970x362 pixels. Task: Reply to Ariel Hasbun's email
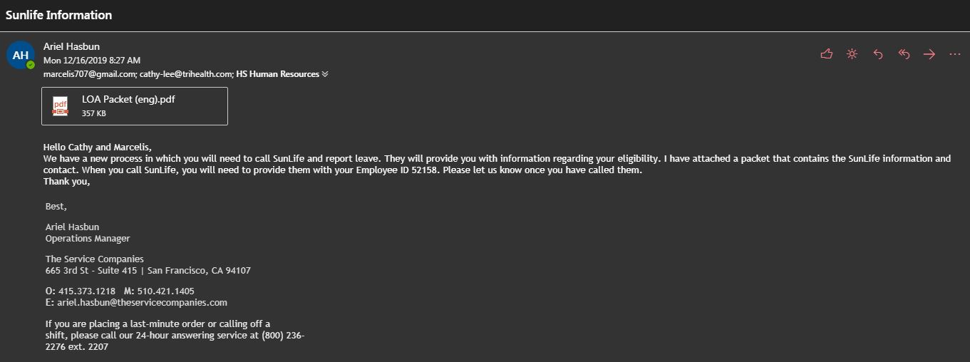(x=878, y=54)
